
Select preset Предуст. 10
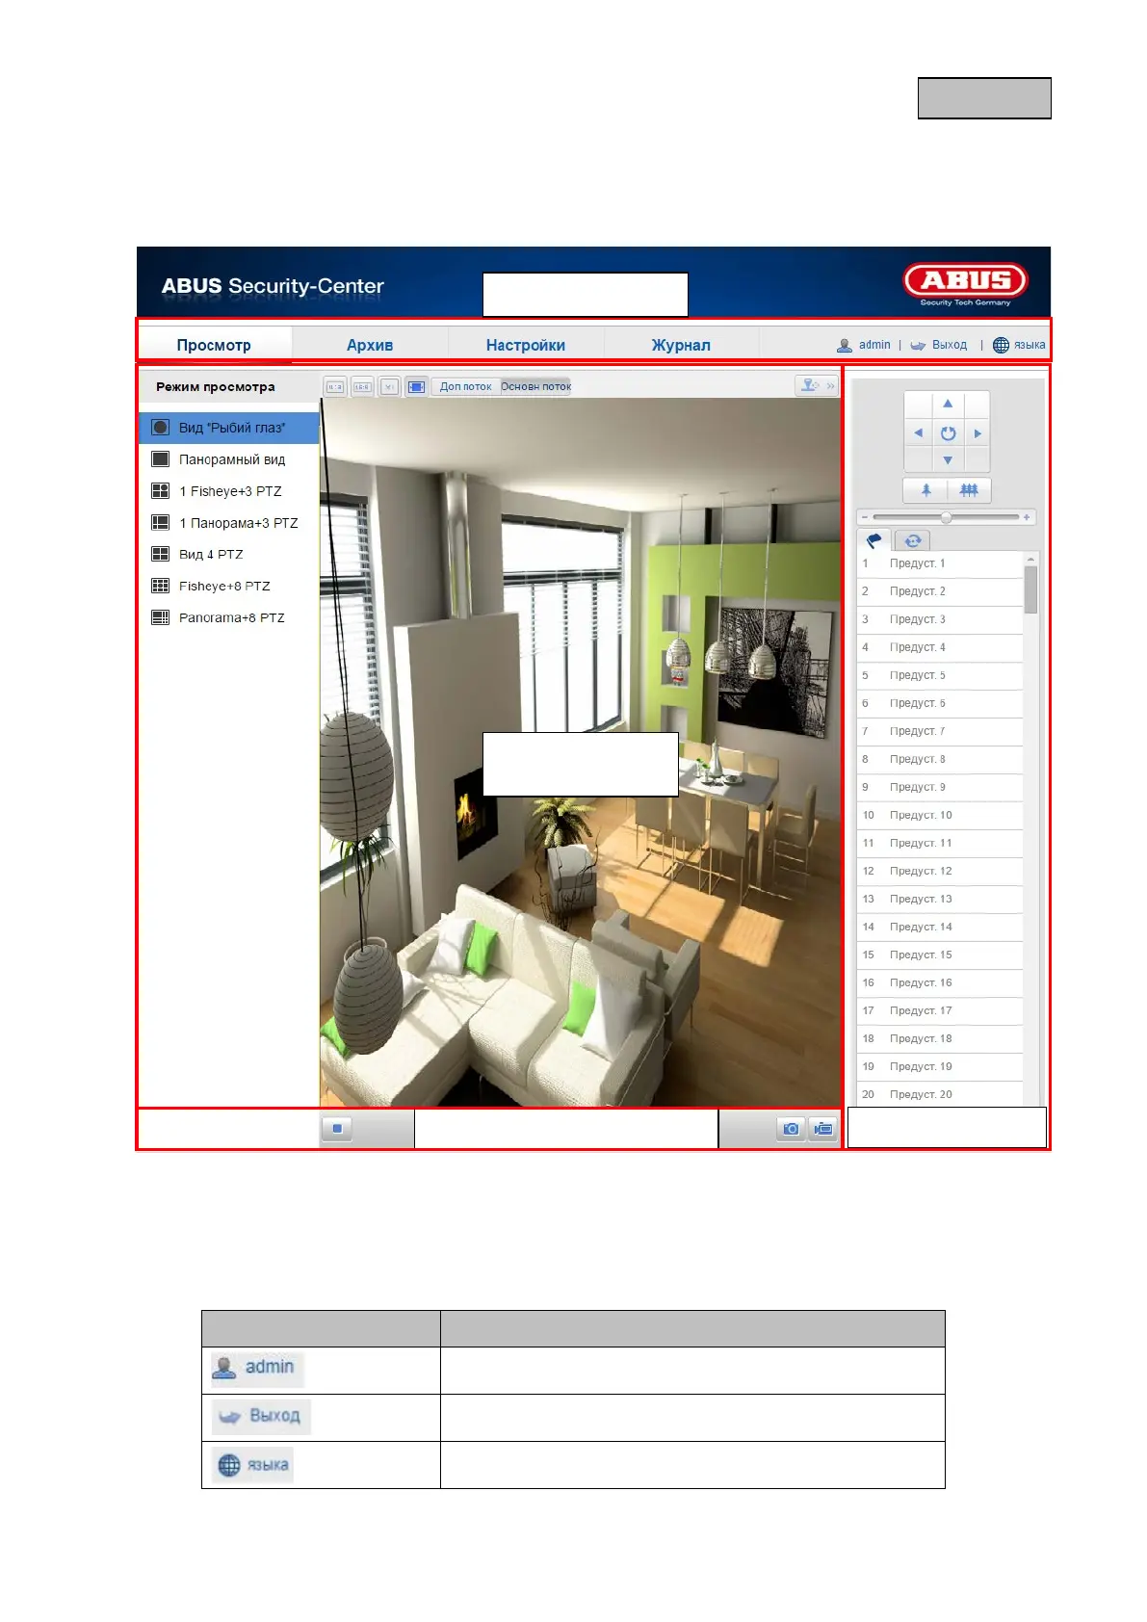point(940,815)
